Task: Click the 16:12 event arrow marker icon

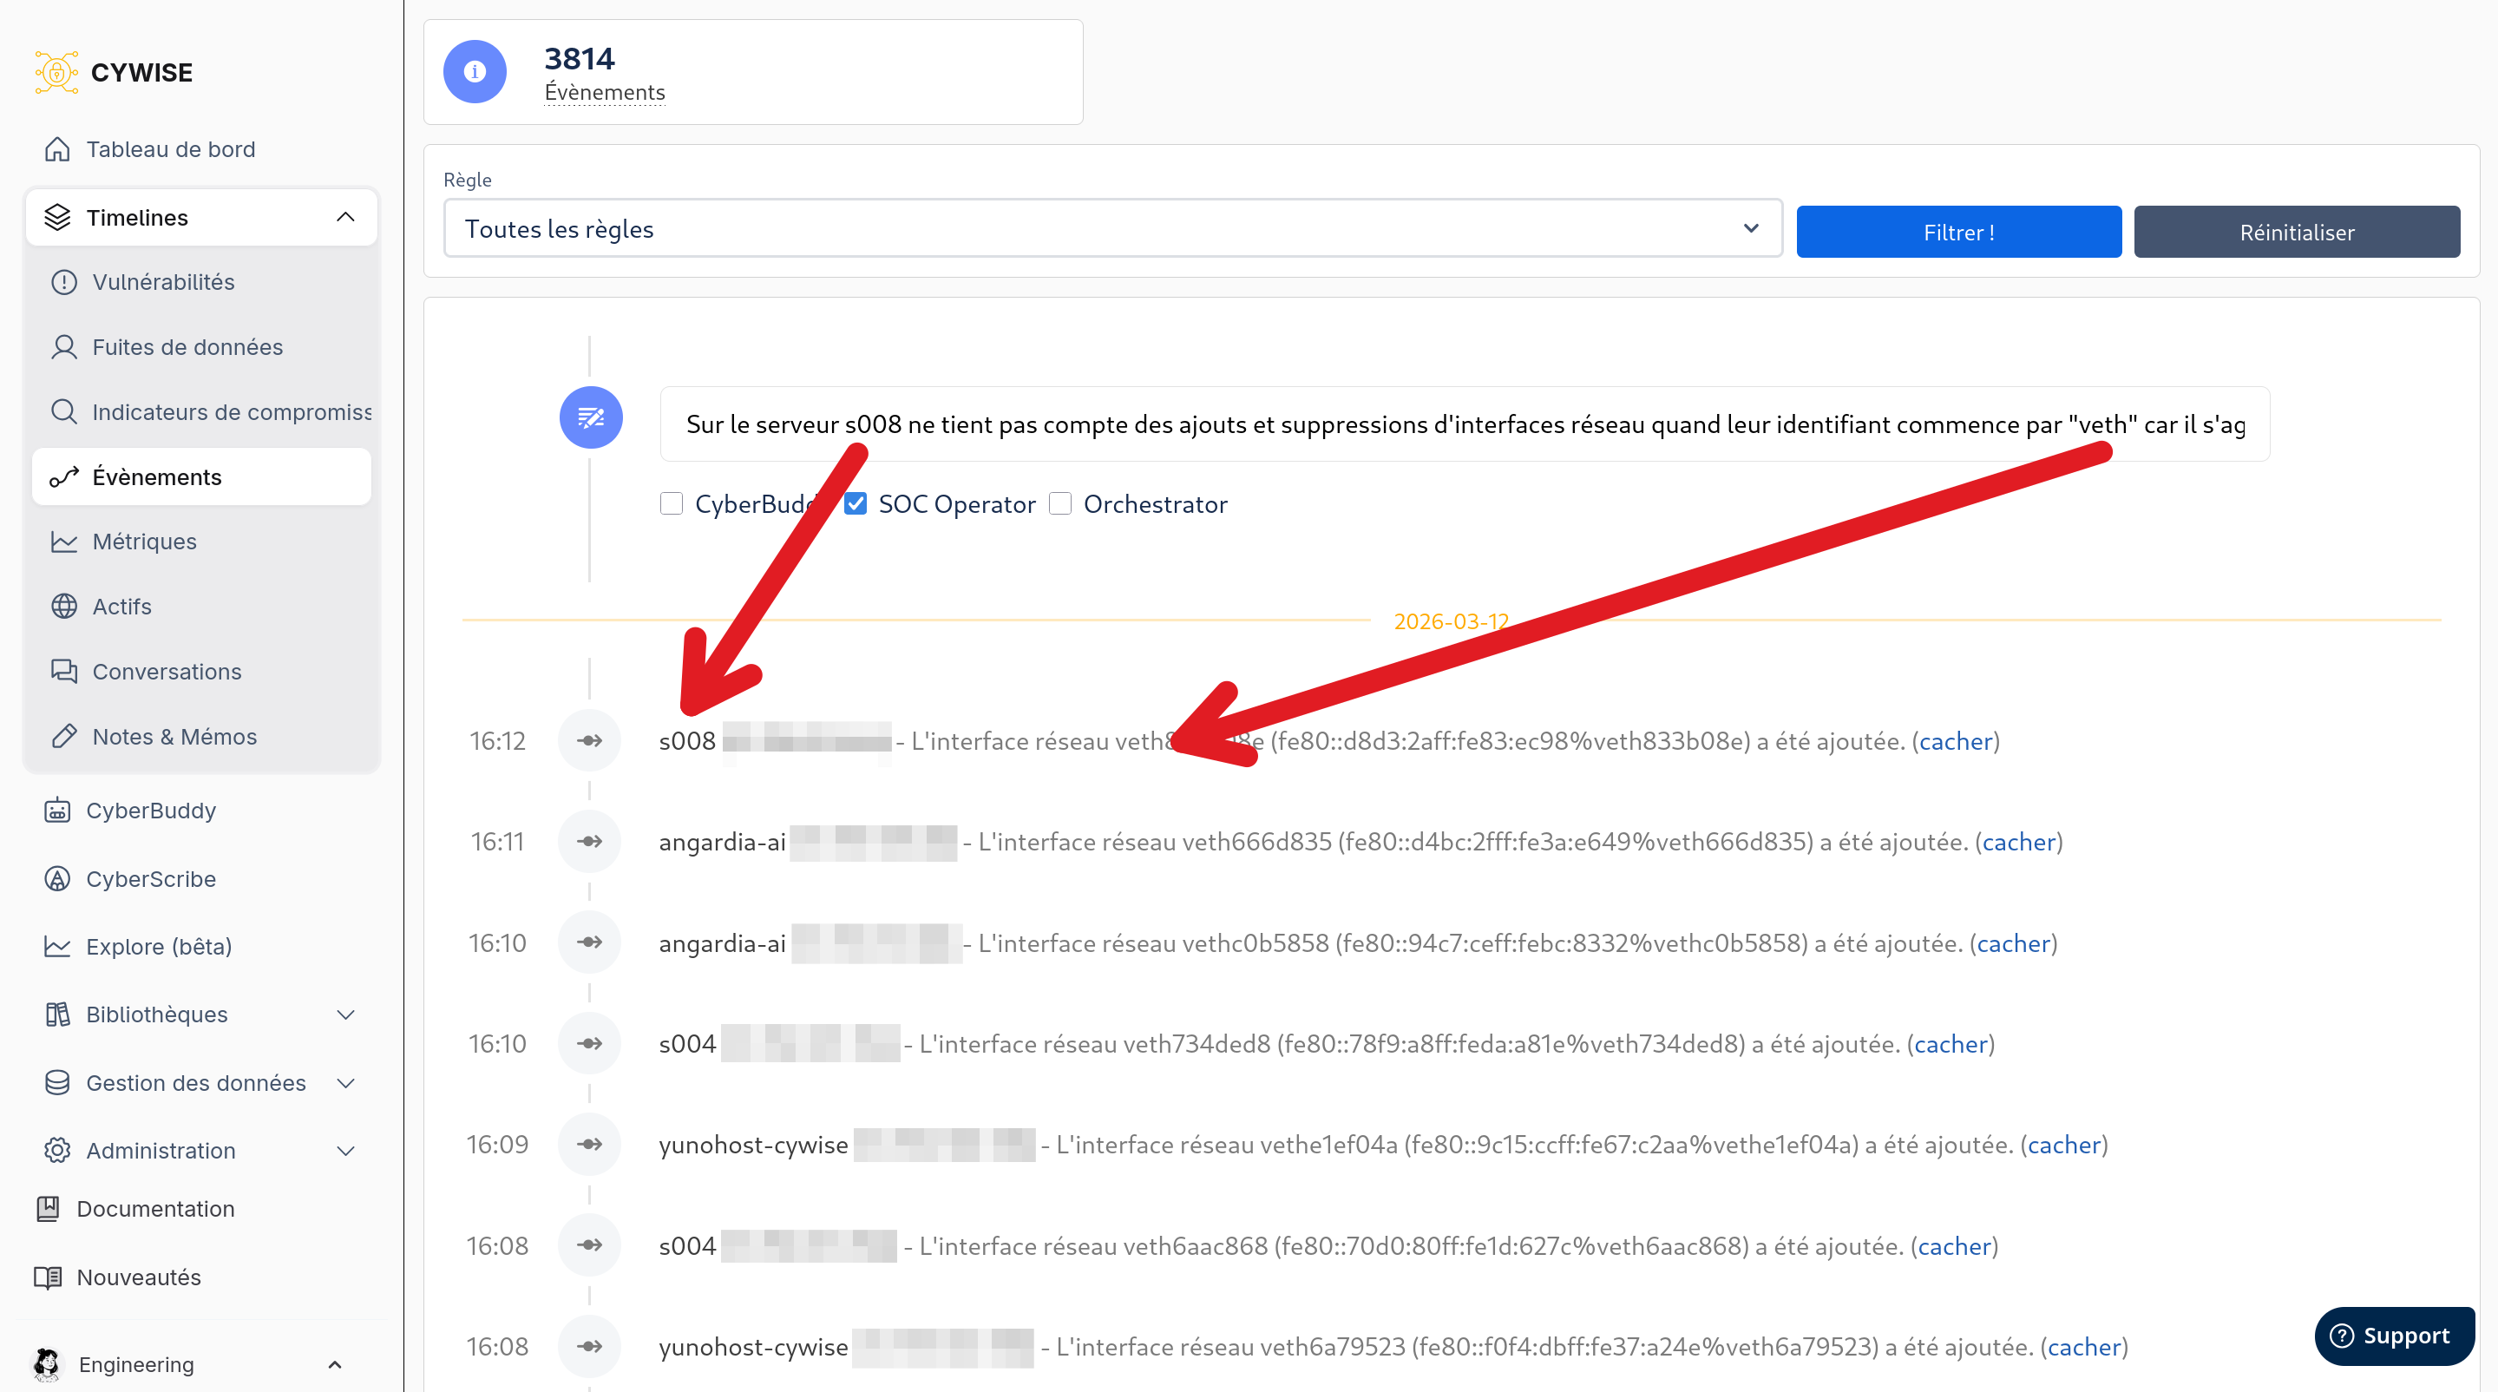Action: coord(590,741)
